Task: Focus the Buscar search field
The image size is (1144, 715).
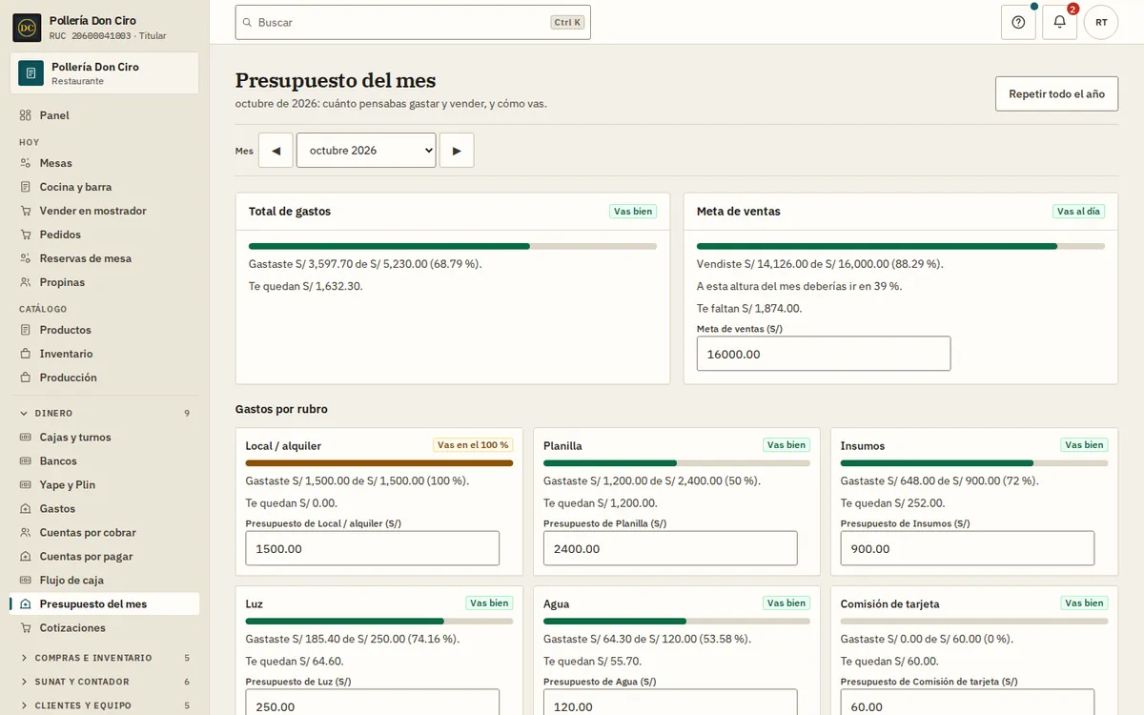Action: (x=413, y=22)
